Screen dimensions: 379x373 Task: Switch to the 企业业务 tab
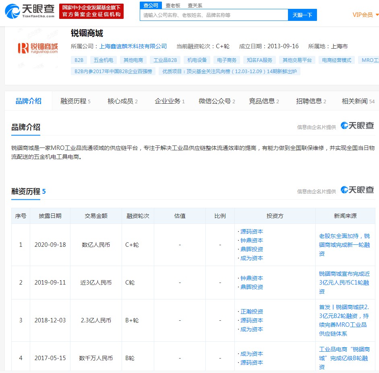pyautogui.click(x=170, y=101)
